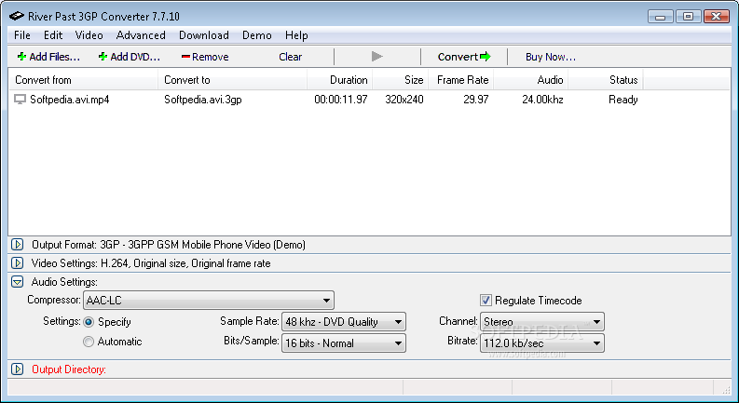
Task: Click the gray play preview button
Action: point(377,57)
